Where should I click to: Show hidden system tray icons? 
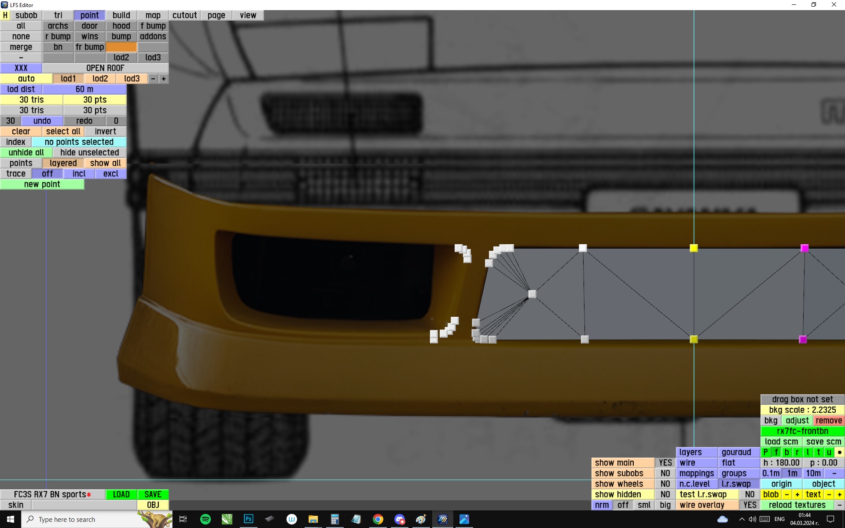(742, 519)
